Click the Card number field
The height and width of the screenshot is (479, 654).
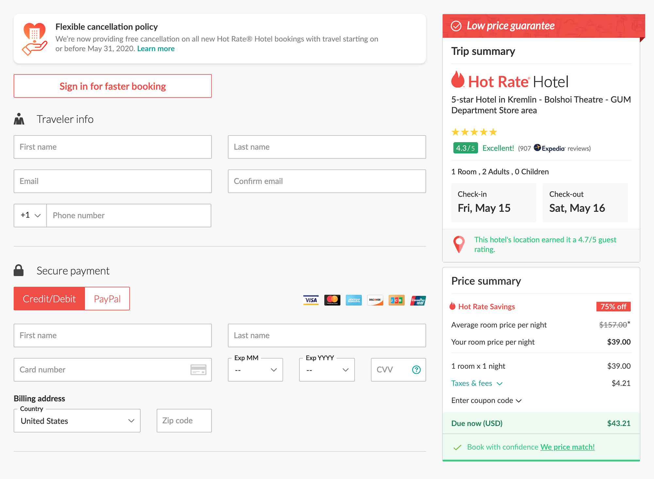pos(113,370)
